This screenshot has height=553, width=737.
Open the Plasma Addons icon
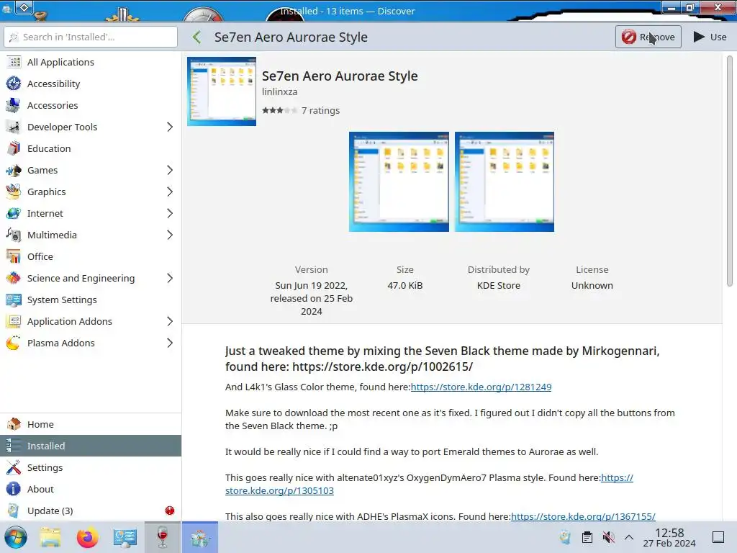pyautogui.click(x=14, y=343)
